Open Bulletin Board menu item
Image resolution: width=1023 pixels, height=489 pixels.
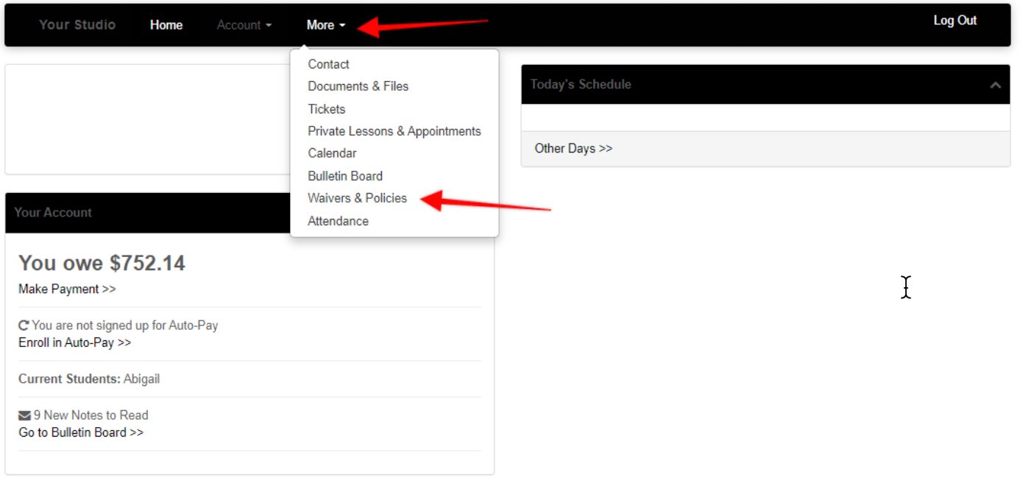click(x=345, y=176)
